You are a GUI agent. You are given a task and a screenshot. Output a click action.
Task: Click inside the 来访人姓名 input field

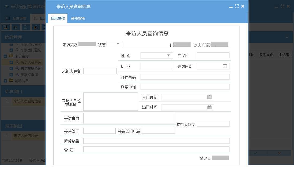coord(100,71)
